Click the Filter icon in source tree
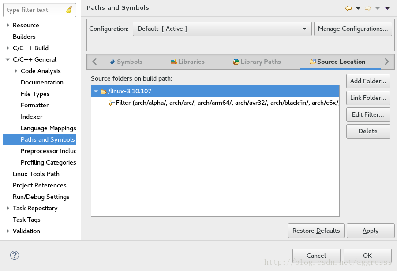This screenshot has height=271, width=397. point(112,103)
